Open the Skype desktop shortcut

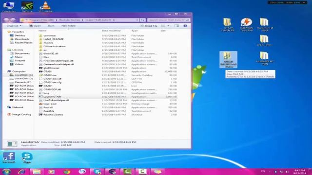click(x=27, y=157)
